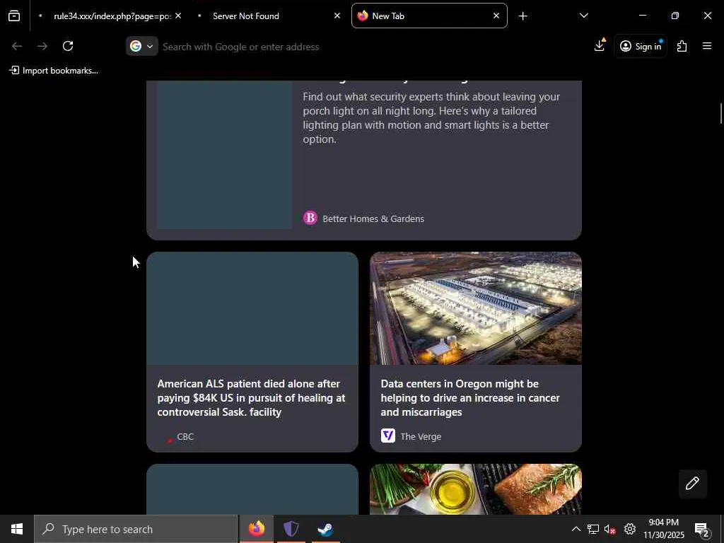The width and height of the screenshot is (724, 543).
Task: Open the customize new tab pencil icon
Action: 692,484
